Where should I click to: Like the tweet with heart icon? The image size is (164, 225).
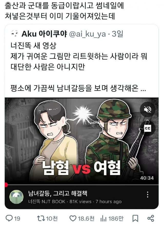(x=73, y=219)
